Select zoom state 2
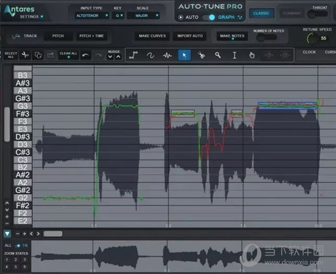Screen dimensions: 336x274 [x=16, y=259]
